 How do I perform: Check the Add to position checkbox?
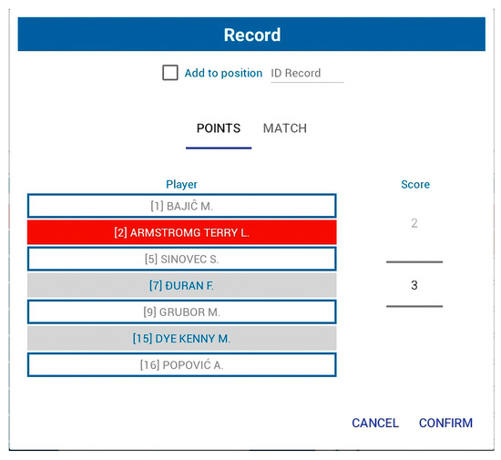tap(170, 73)
